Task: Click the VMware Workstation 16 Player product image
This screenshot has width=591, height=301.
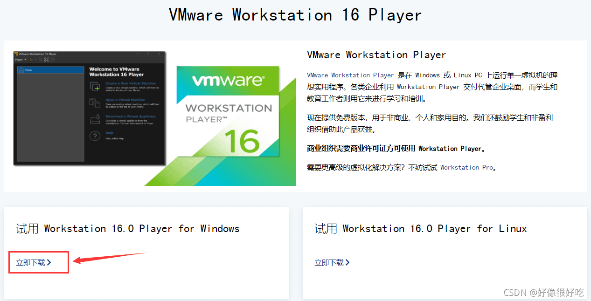Action: tap(154, 118)
